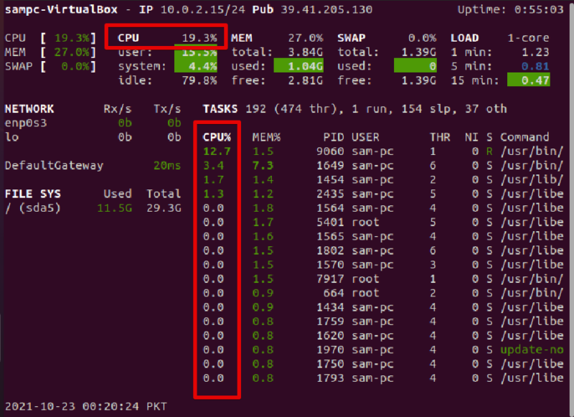This screenshot has height=417, width=574.
Task: Select the lo network interface row
Action: click(x=11, y=137)
